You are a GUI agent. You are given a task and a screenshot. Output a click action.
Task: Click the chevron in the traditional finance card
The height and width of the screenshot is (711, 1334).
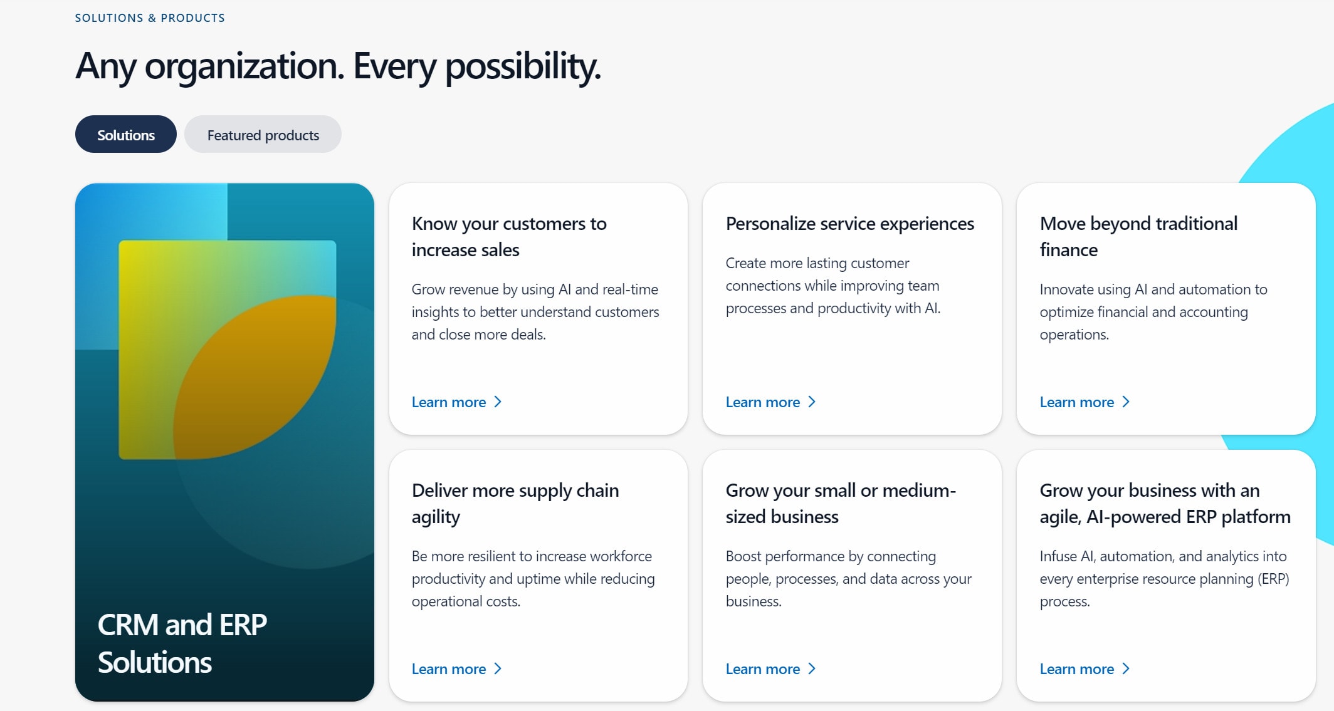tap(1126, 402)
